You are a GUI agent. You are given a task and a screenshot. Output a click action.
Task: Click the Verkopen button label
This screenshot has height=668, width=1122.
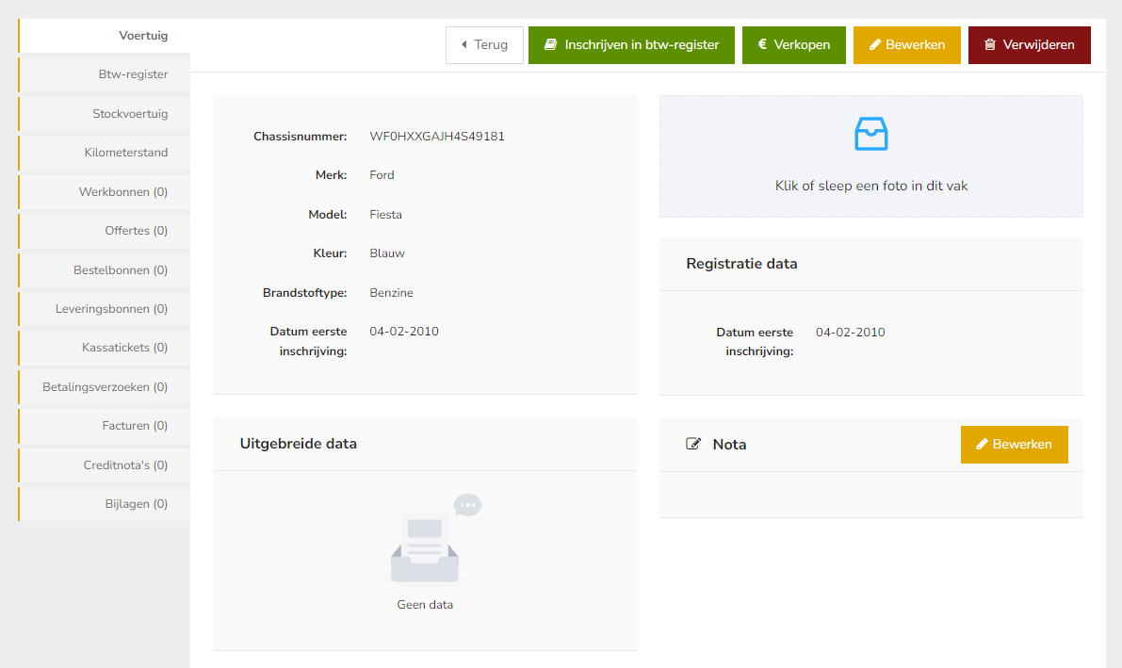pos(802,45)
